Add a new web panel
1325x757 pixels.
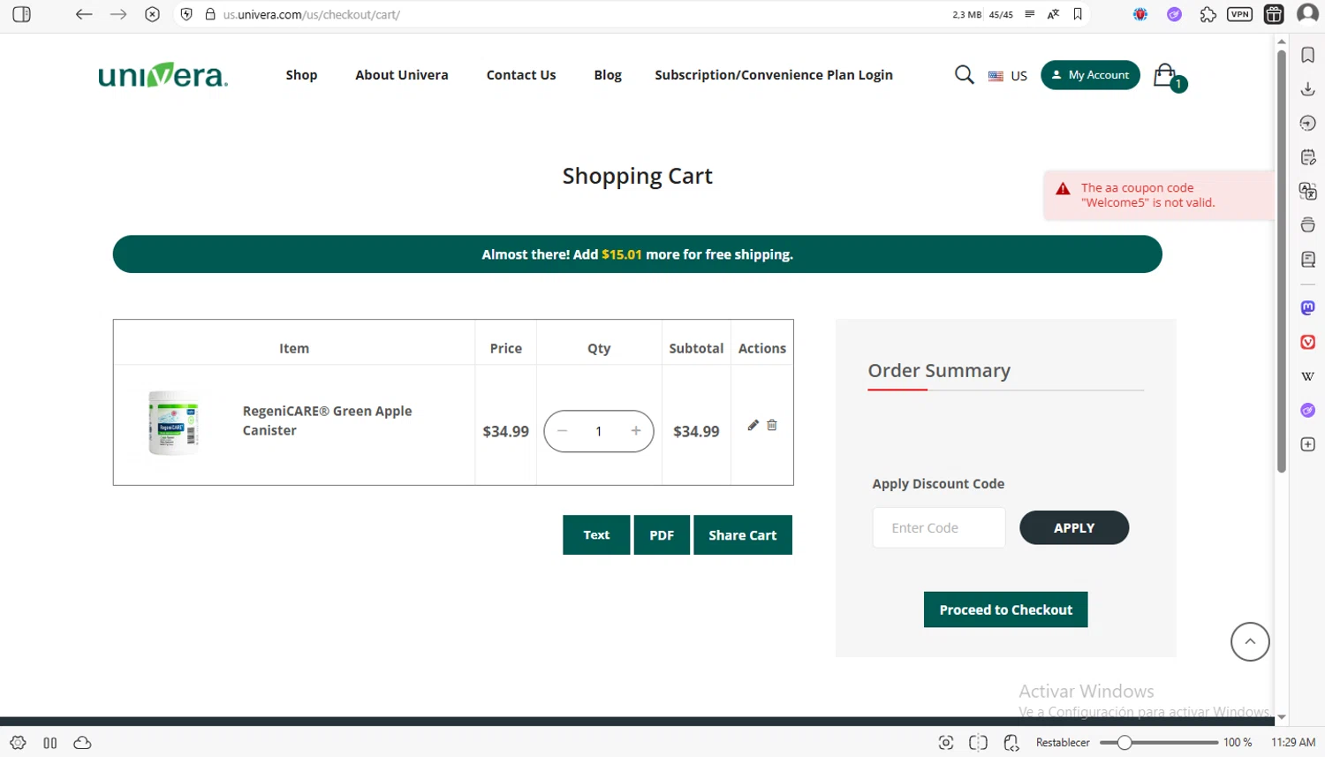[x=1308, y=444]
